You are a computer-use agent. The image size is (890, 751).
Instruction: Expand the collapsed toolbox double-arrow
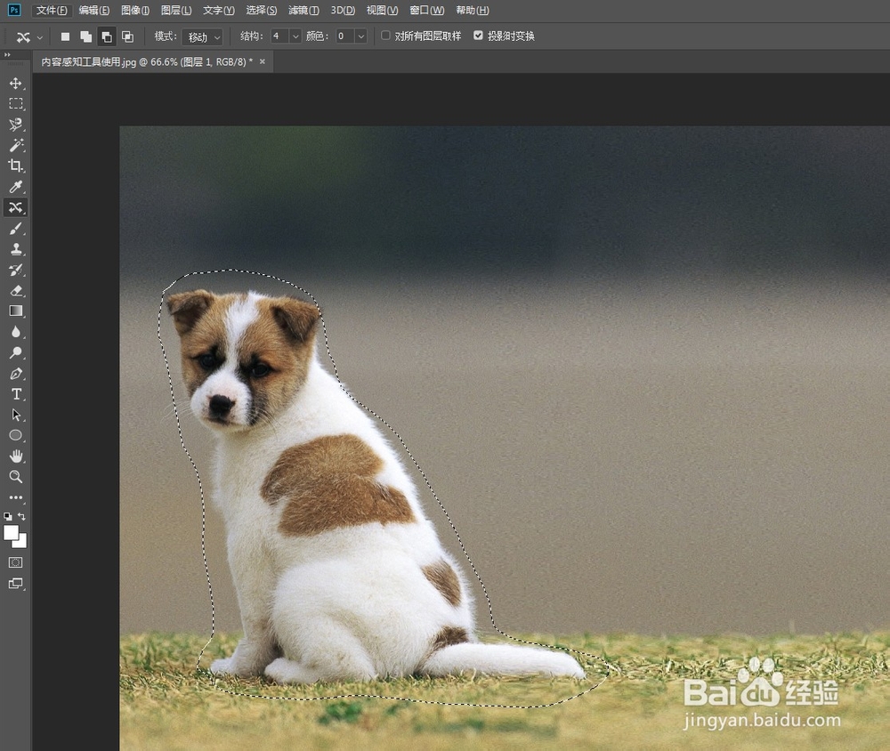[x=7, y=55]
